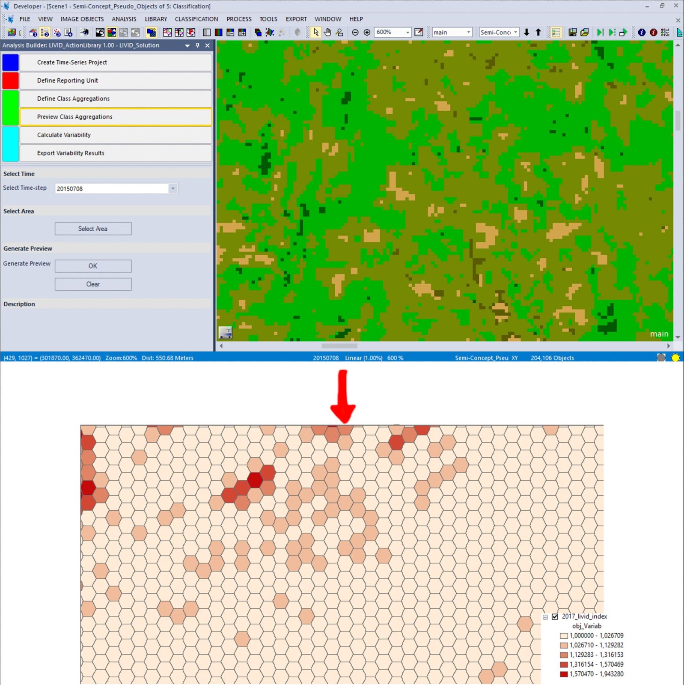This screenshot has width=684, height=685.
Task: Open the Semi-Conc level dropdown
Action: point(516,33)
